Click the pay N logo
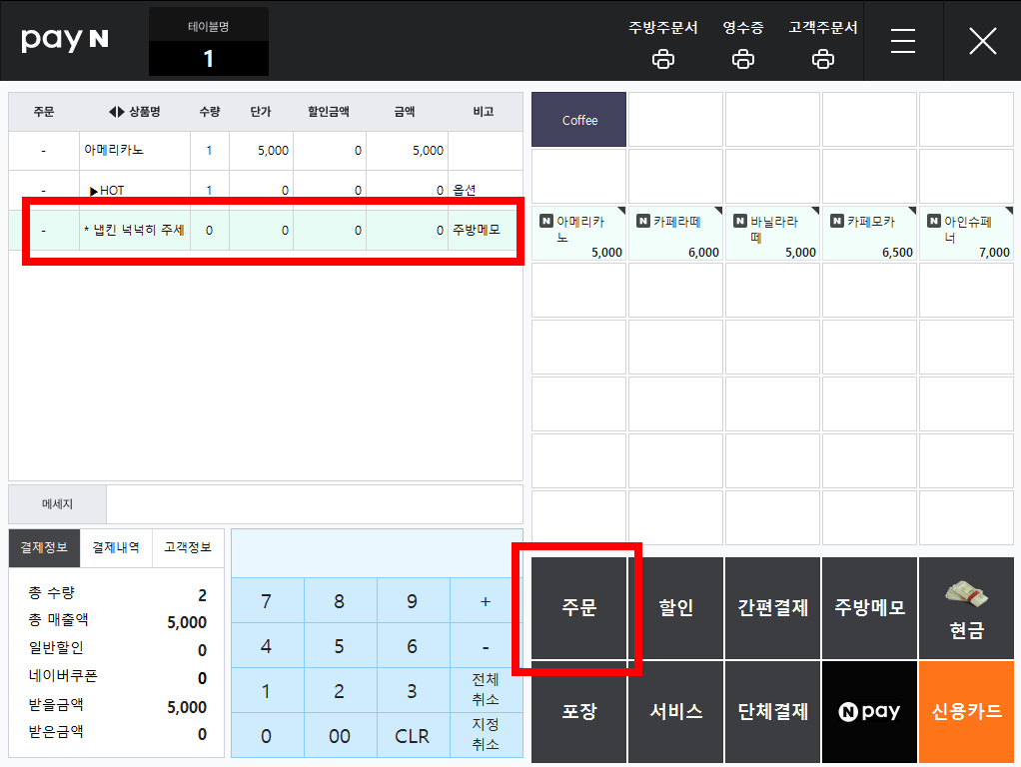 [x=65, y=39]
